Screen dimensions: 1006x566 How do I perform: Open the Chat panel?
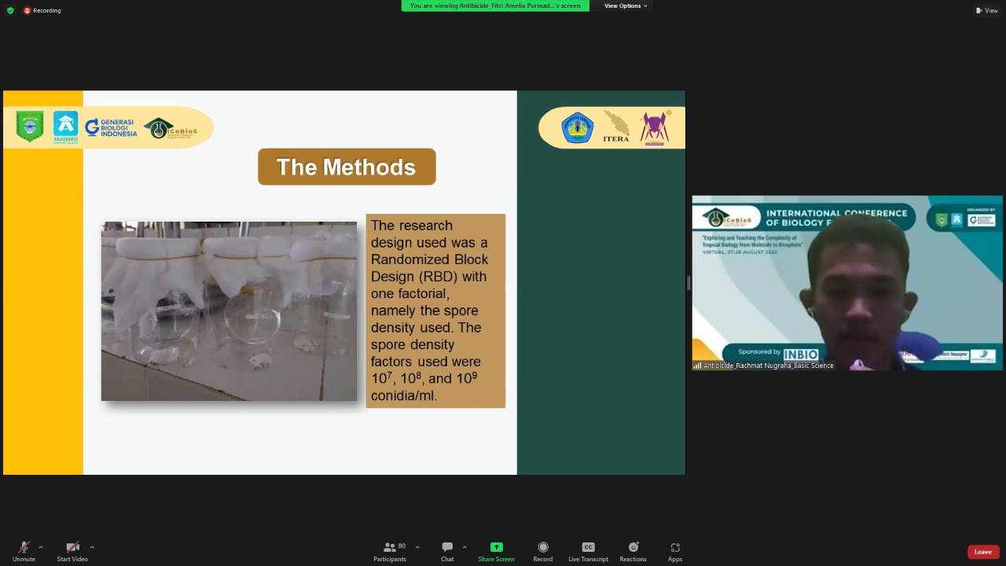coord(447,551)
